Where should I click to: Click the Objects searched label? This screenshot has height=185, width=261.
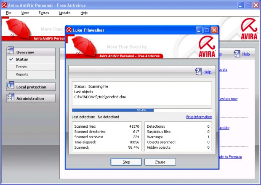click(161, 142)
